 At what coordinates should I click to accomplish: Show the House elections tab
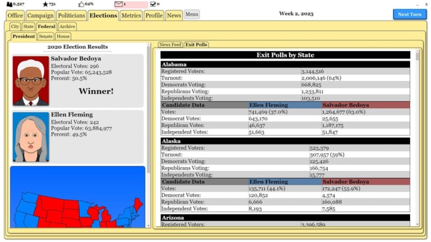click(x=63, y=36)
